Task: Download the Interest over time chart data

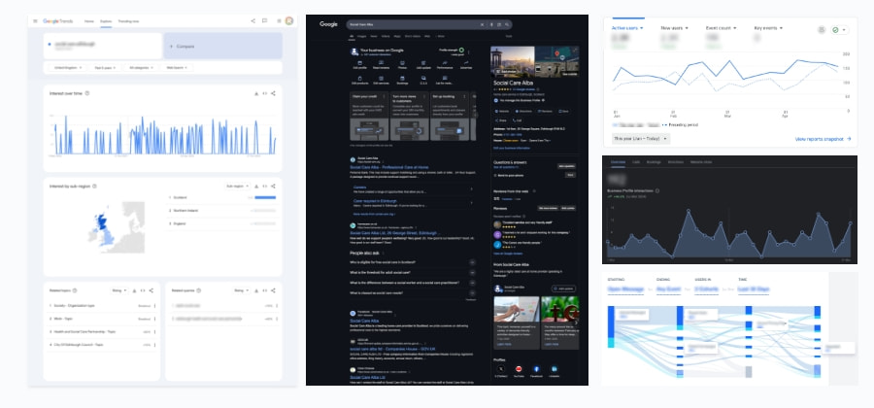Action: (x=255, y=93)
